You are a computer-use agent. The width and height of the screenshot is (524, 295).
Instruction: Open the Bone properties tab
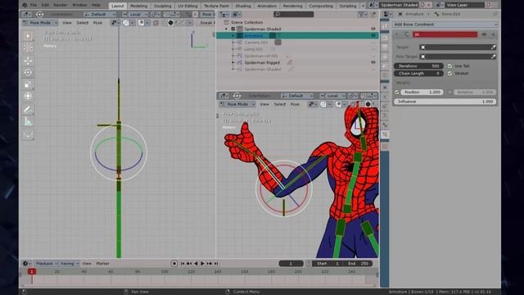[385, 125]
